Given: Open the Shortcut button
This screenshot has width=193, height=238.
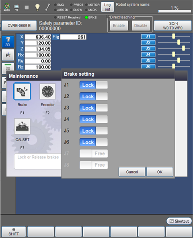Looking at the screenshot, I should click(179, 221).
